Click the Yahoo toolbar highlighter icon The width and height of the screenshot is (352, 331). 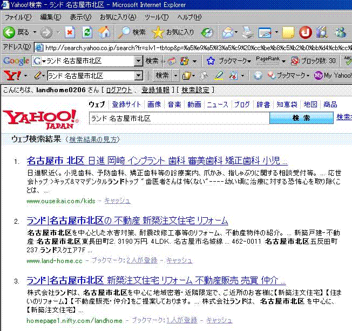pyautogui.click(x=219, y=76)
